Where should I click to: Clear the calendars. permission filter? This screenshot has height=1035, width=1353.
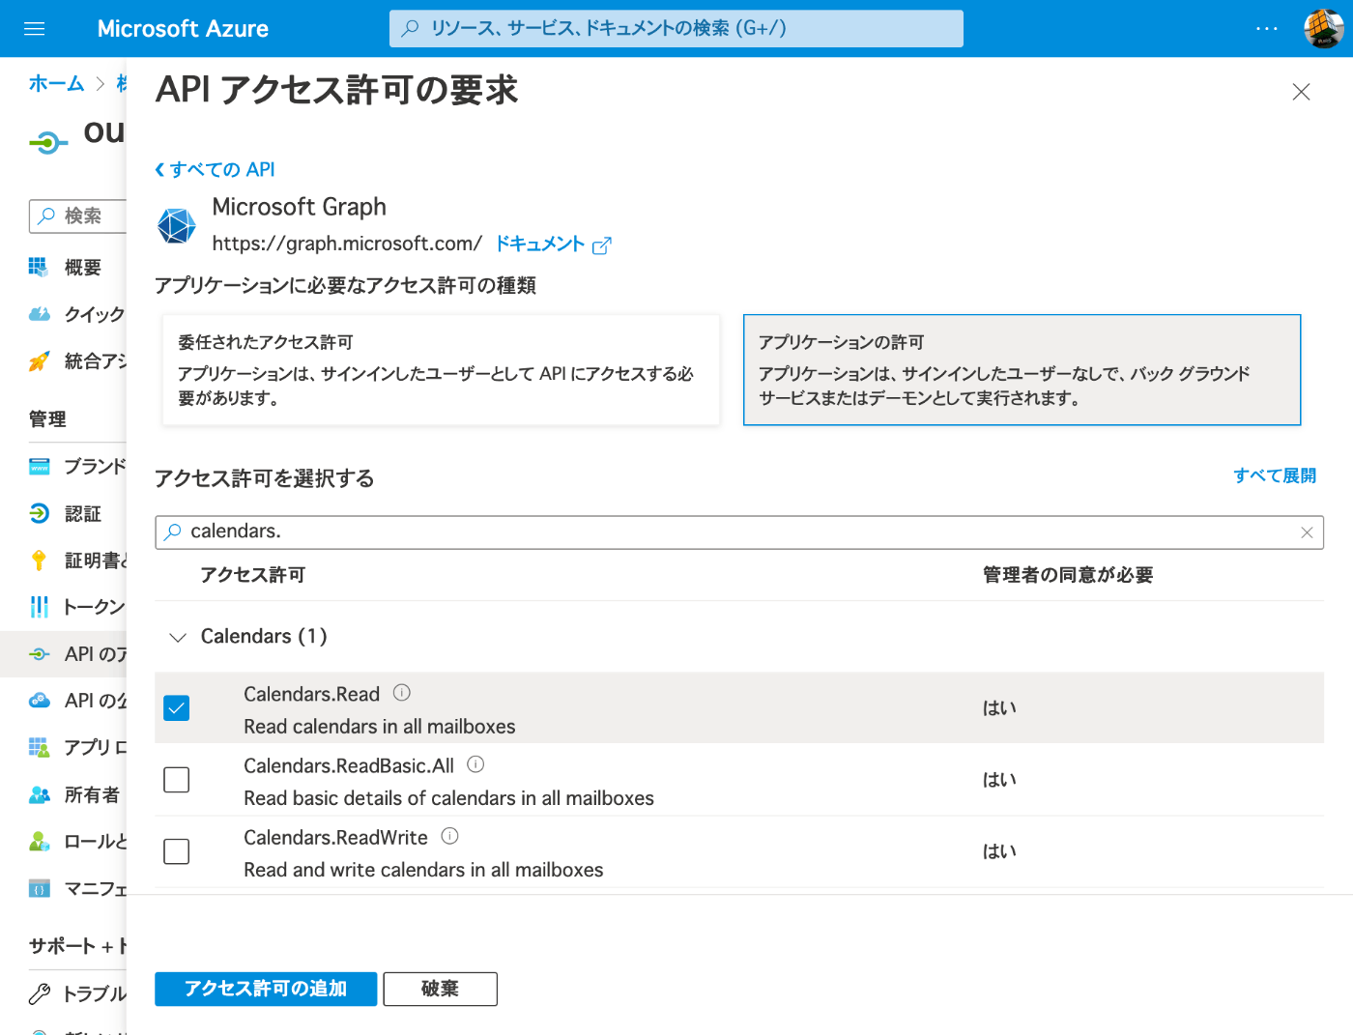(x=1307, y=532)
